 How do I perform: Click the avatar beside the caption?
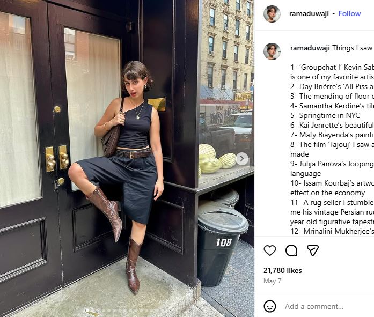pos(272,51)
